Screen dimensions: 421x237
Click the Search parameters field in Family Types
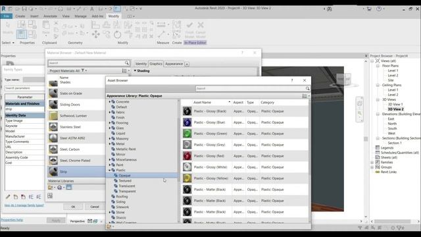pyautogui.click(x=24, y=88)
